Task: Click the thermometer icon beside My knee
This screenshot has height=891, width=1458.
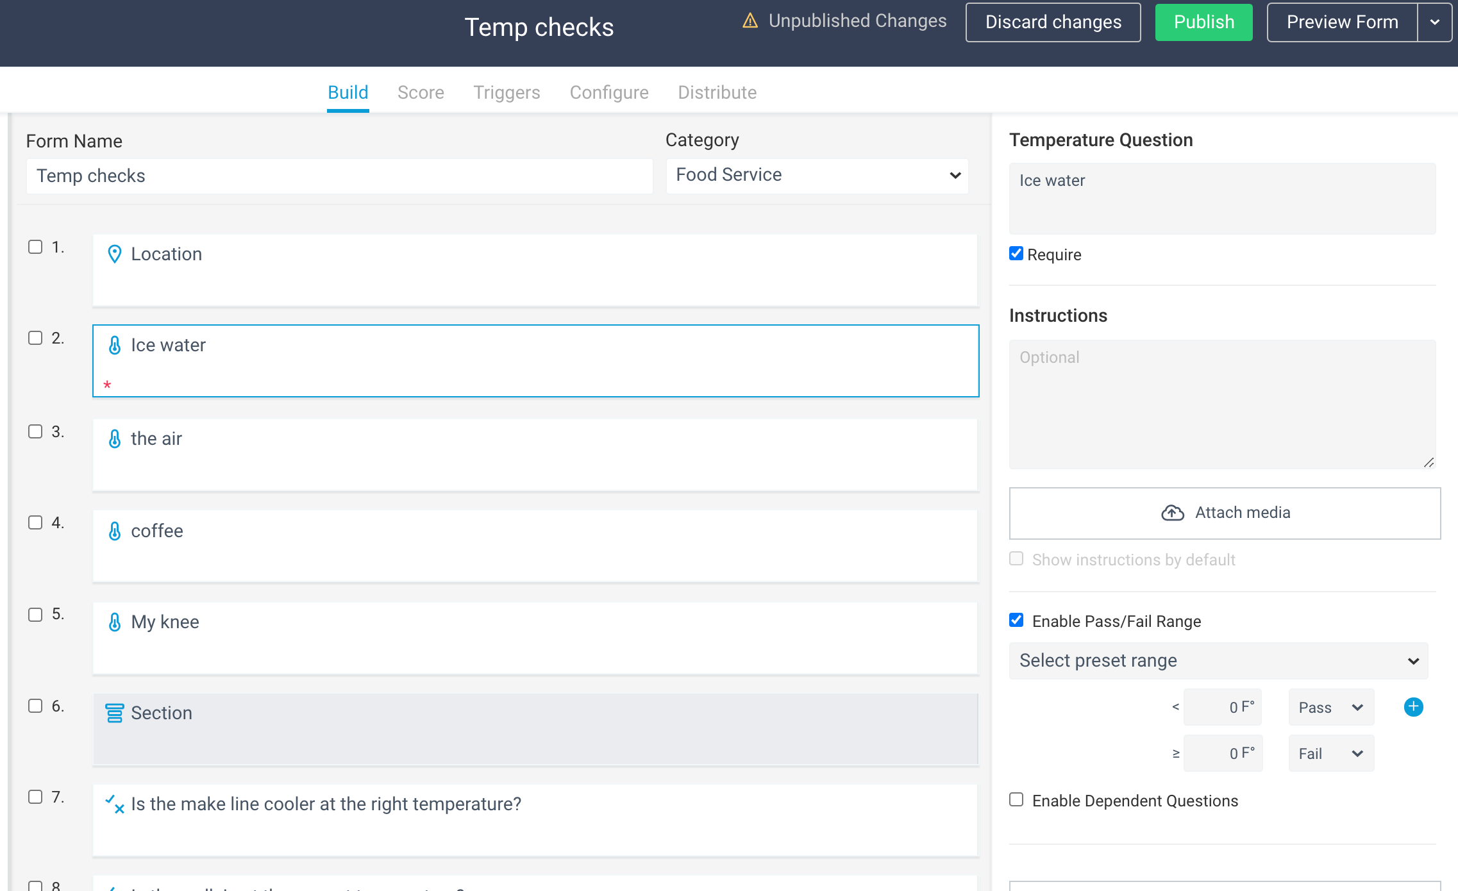Action: pos(114,622)
